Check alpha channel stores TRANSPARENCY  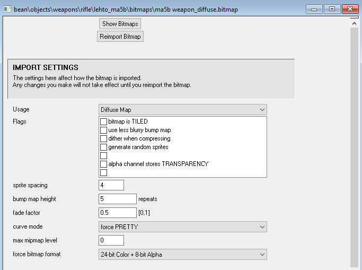point(103,164)
